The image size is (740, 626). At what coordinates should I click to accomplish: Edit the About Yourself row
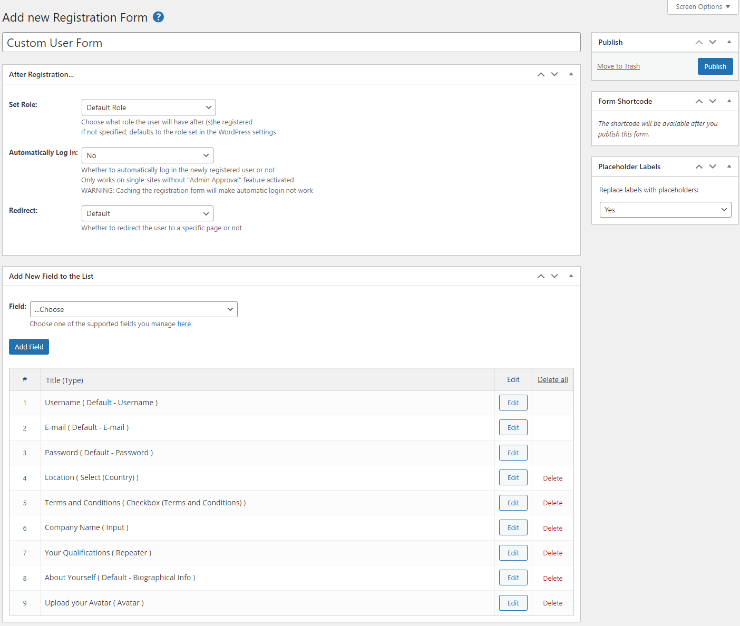coord(513,578)
